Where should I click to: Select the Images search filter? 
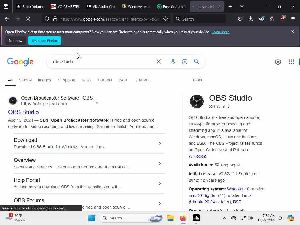point(45,80)
